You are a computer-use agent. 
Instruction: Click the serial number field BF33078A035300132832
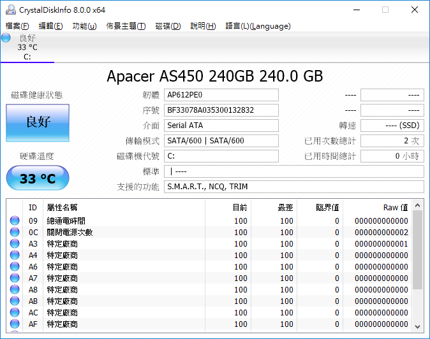221,110
